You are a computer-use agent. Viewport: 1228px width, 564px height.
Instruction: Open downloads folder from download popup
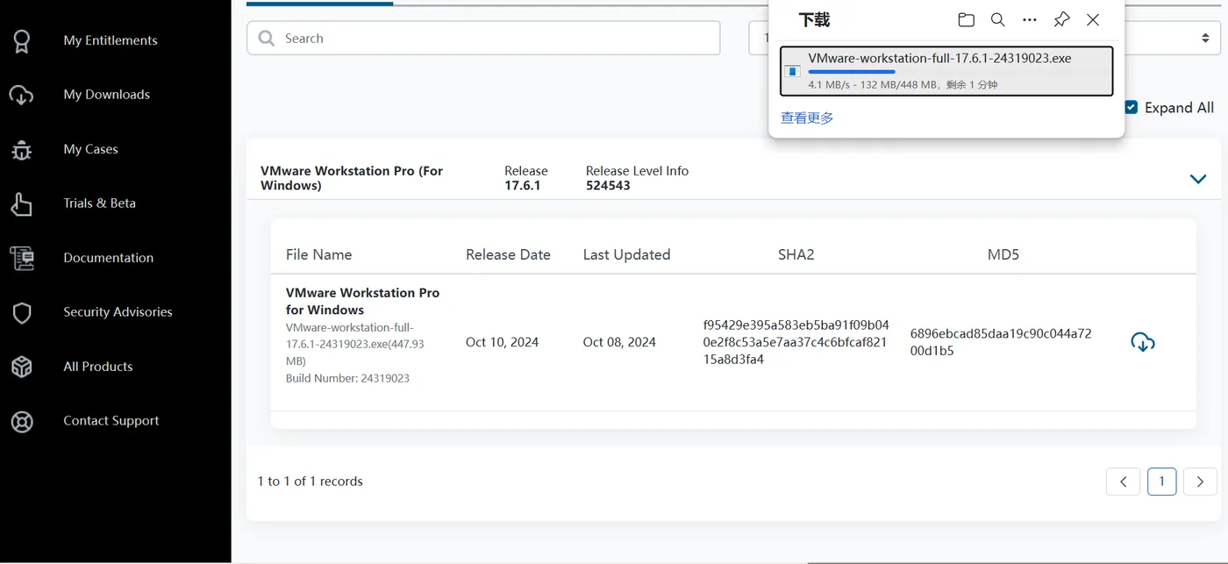tap(966, 20)
